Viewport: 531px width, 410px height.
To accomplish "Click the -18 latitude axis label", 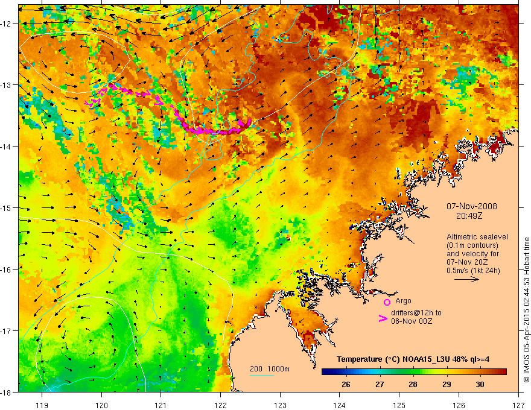I will (7, 393).
